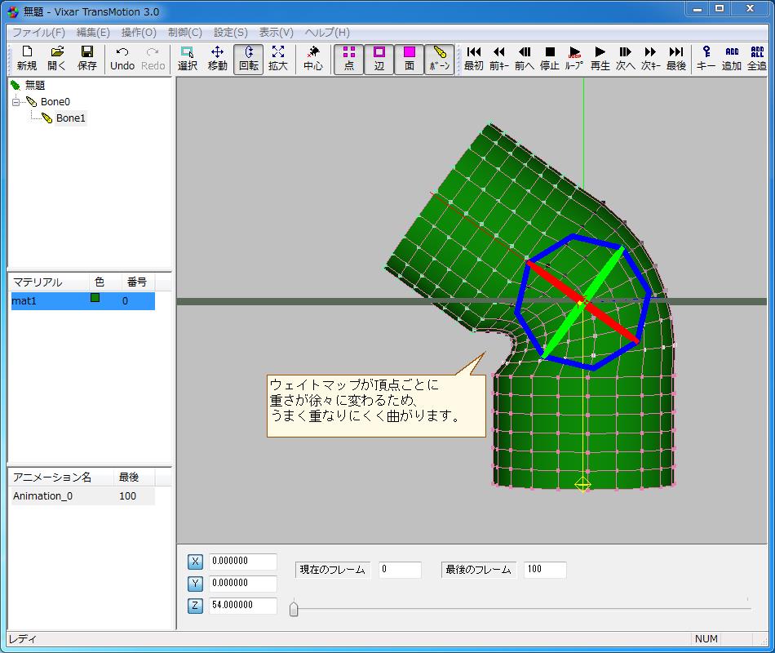Select the 拡大 scale tool
The image size is (775, 653).
click(278, 58)
